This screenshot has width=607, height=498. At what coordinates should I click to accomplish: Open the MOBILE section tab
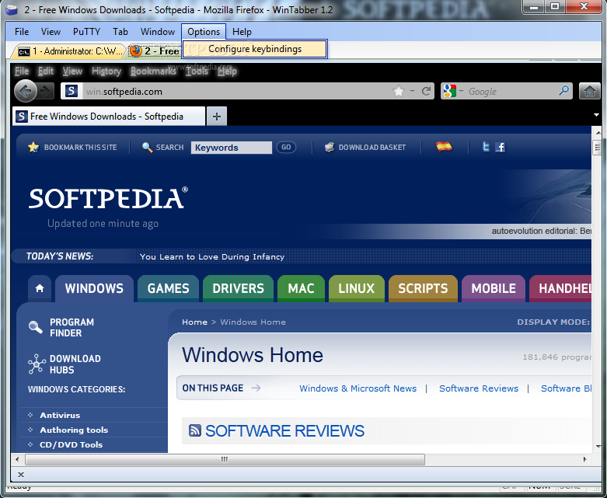click(494, 288)
